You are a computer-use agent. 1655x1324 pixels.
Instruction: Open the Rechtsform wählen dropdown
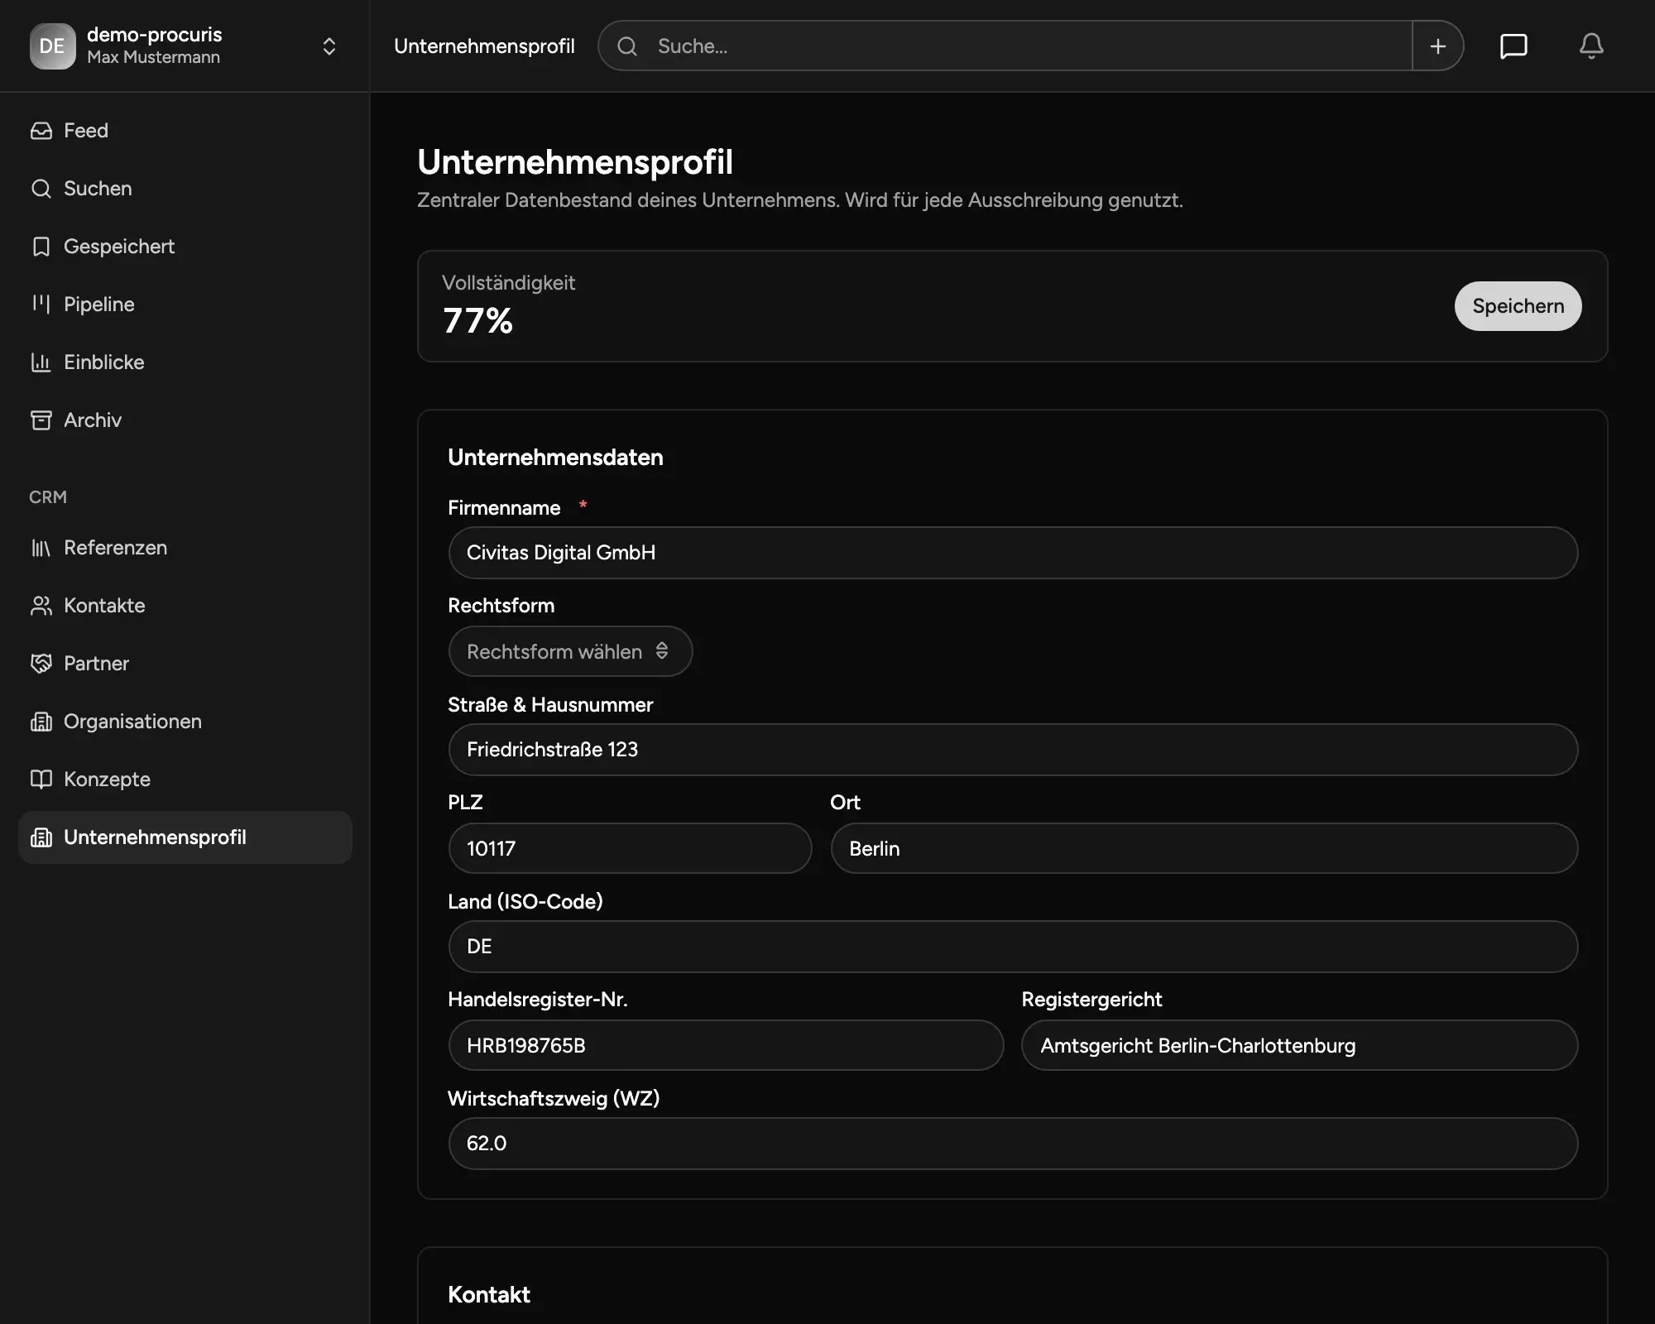(x=570, y=651)
